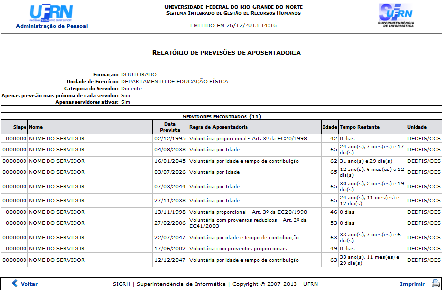Click the Tempo Restante column header
This screenshot has width=443, height=291.
tap(360, 127)
